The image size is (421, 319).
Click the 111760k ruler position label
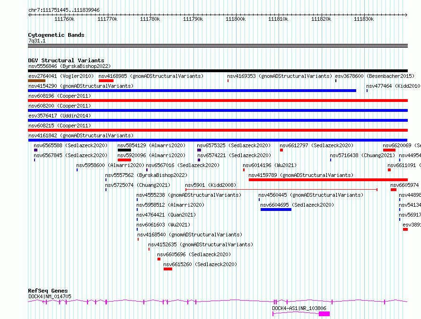pyautogui.click(x=64, y=19)
